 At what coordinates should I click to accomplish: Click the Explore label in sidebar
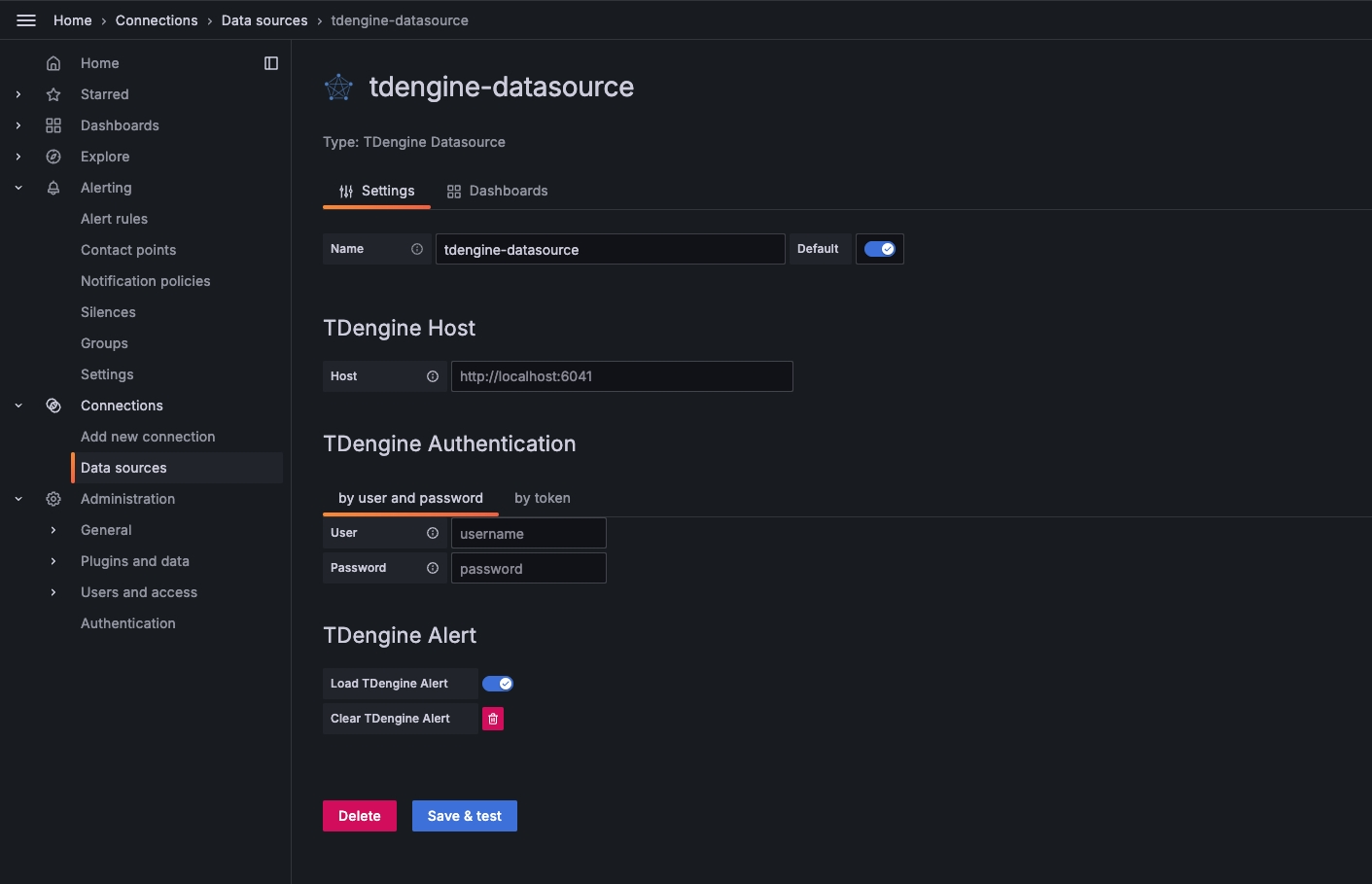tap(105, 157)
